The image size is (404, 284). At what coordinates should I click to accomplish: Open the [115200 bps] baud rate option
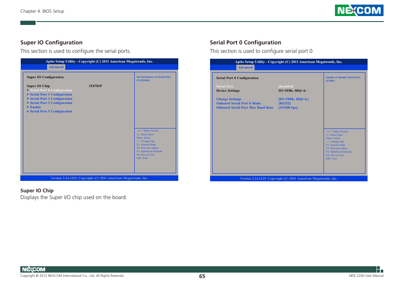click(x=288, y=108)
